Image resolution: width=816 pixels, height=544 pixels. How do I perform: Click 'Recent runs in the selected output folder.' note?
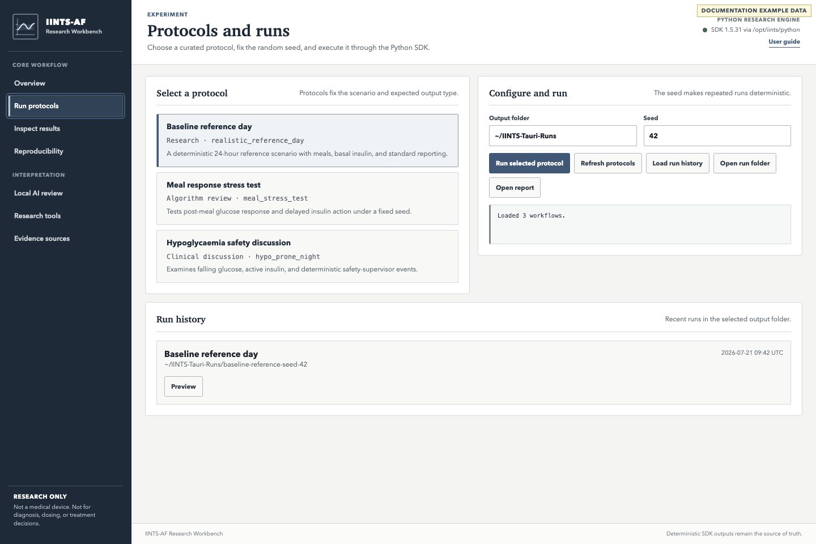pos(728,319)
